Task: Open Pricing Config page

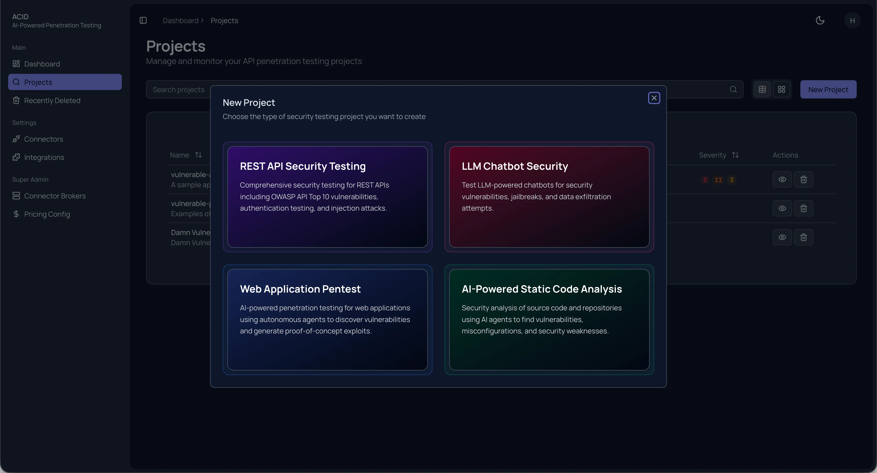Action: 65,214
